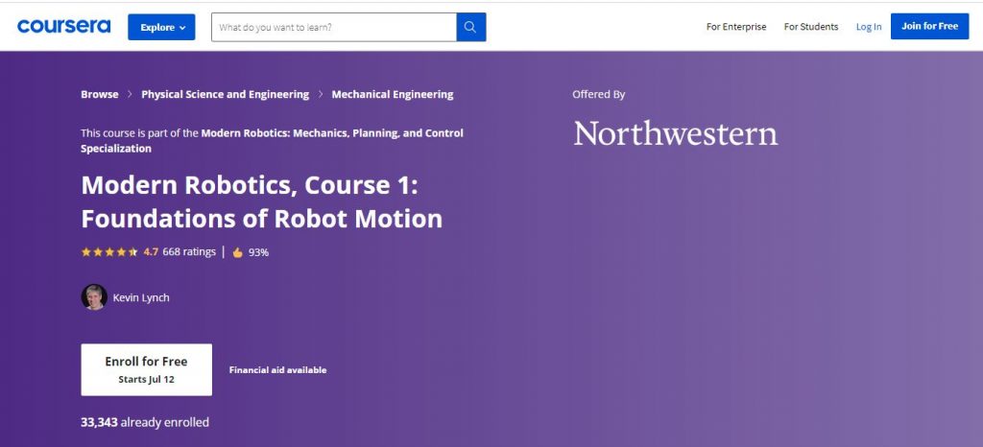Select the Browse breadcrumb link
This screenshot has width=983, height=447.
(100, 95)
